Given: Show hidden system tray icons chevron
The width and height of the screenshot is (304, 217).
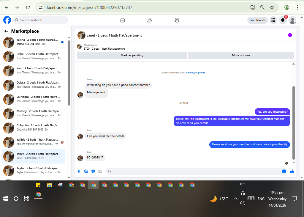Looking at the screenshot, I should pos(235,199).
